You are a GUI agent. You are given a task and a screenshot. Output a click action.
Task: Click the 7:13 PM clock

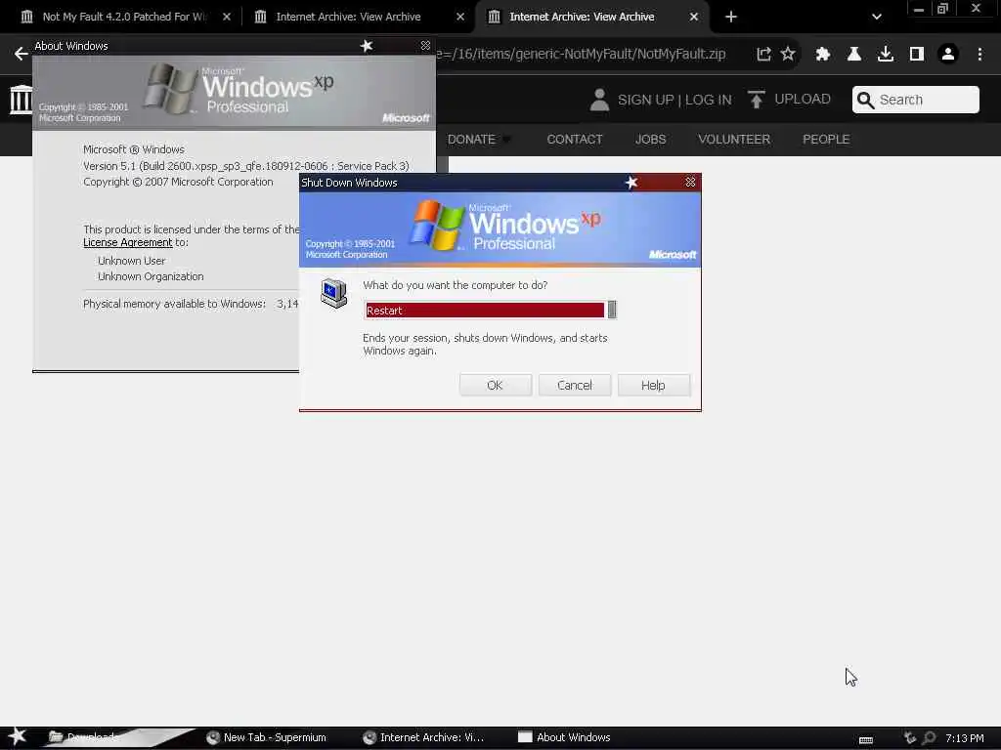click(965, 738)
